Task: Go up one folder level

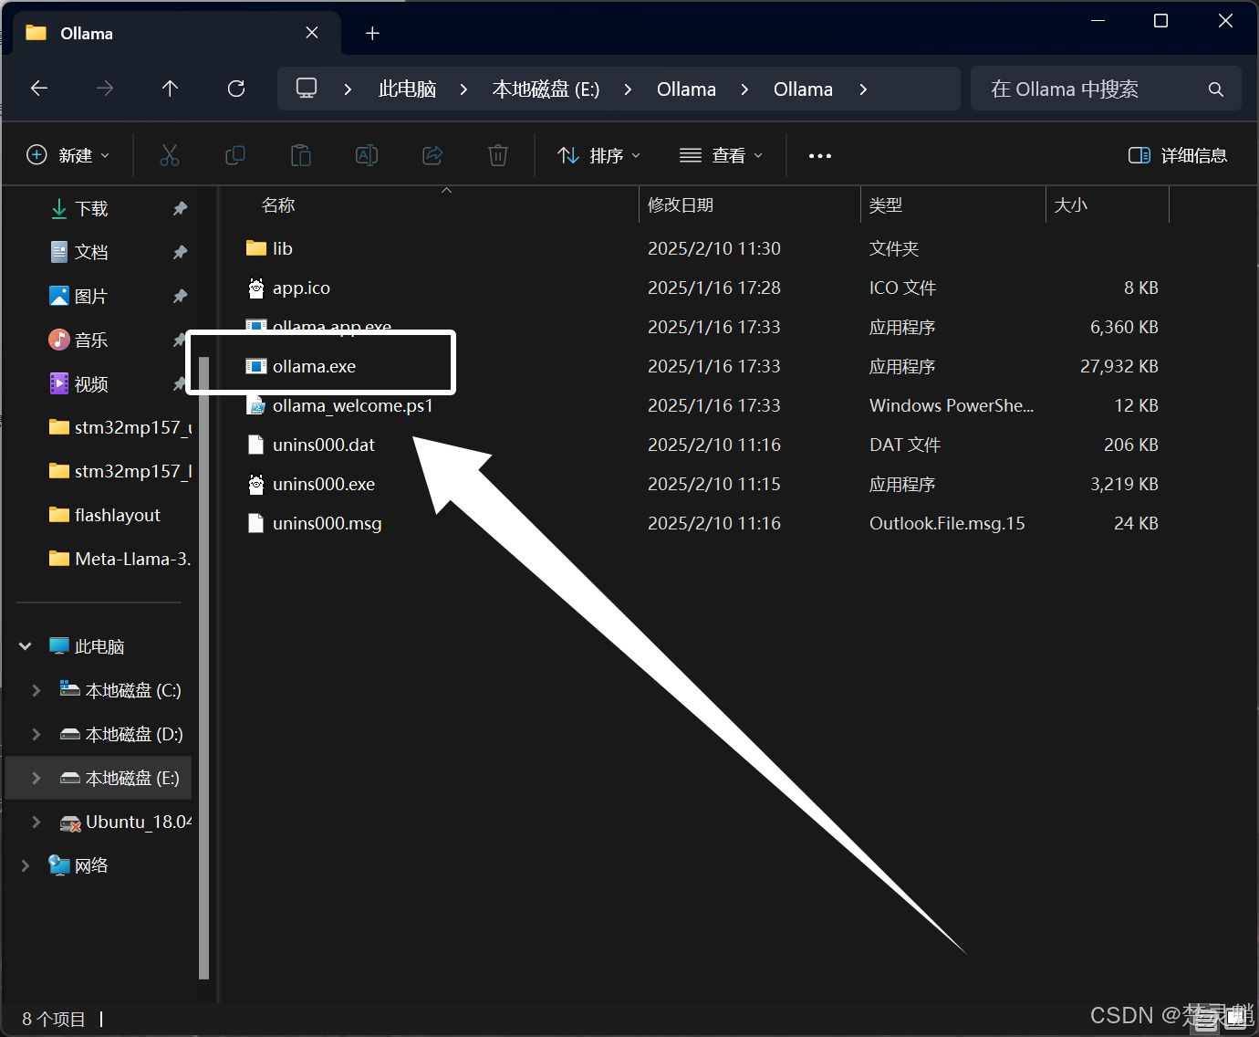Action: click(x=170, y=89)
